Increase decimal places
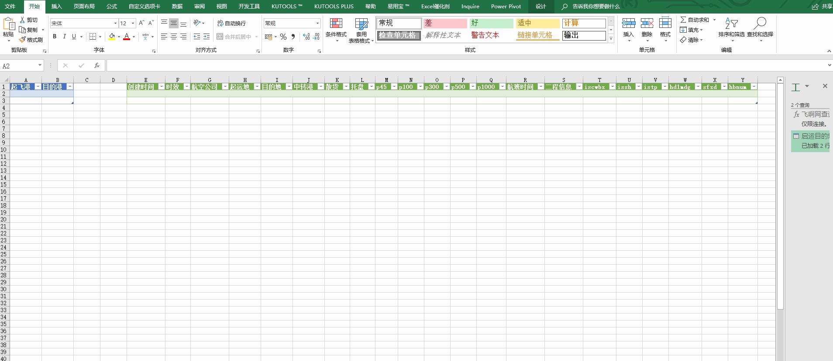Screen dimensions: 833x361 click(306, 37)
